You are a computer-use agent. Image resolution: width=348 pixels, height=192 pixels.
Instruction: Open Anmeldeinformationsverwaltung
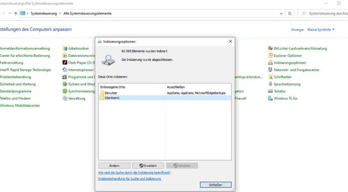tap(25, 48)
